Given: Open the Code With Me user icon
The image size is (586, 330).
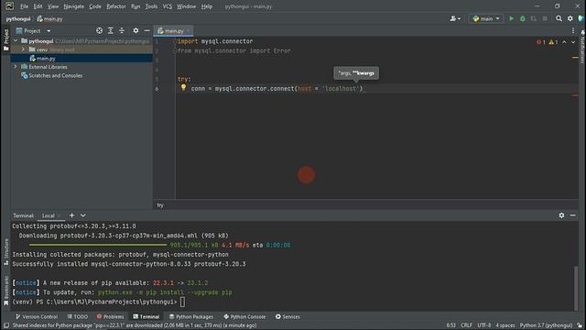Looking at the screenshot, I should click(x=455, y=18).
